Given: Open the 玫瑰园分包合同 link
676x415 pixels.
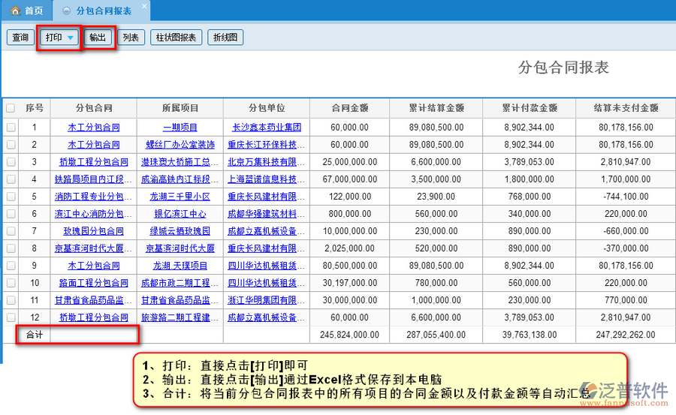Looking at the screenshot, I should (x=93, y=231).
